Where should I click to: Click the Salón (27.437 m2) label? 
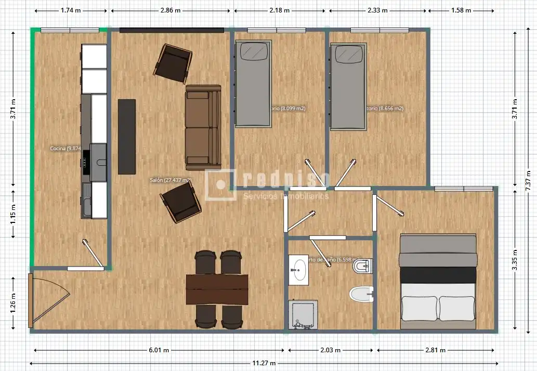171,180
